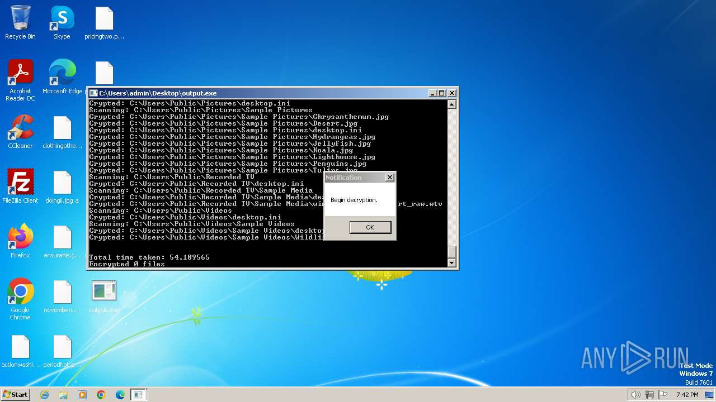
Task: Select the ensurehis file icon
Action: point(62,241)
